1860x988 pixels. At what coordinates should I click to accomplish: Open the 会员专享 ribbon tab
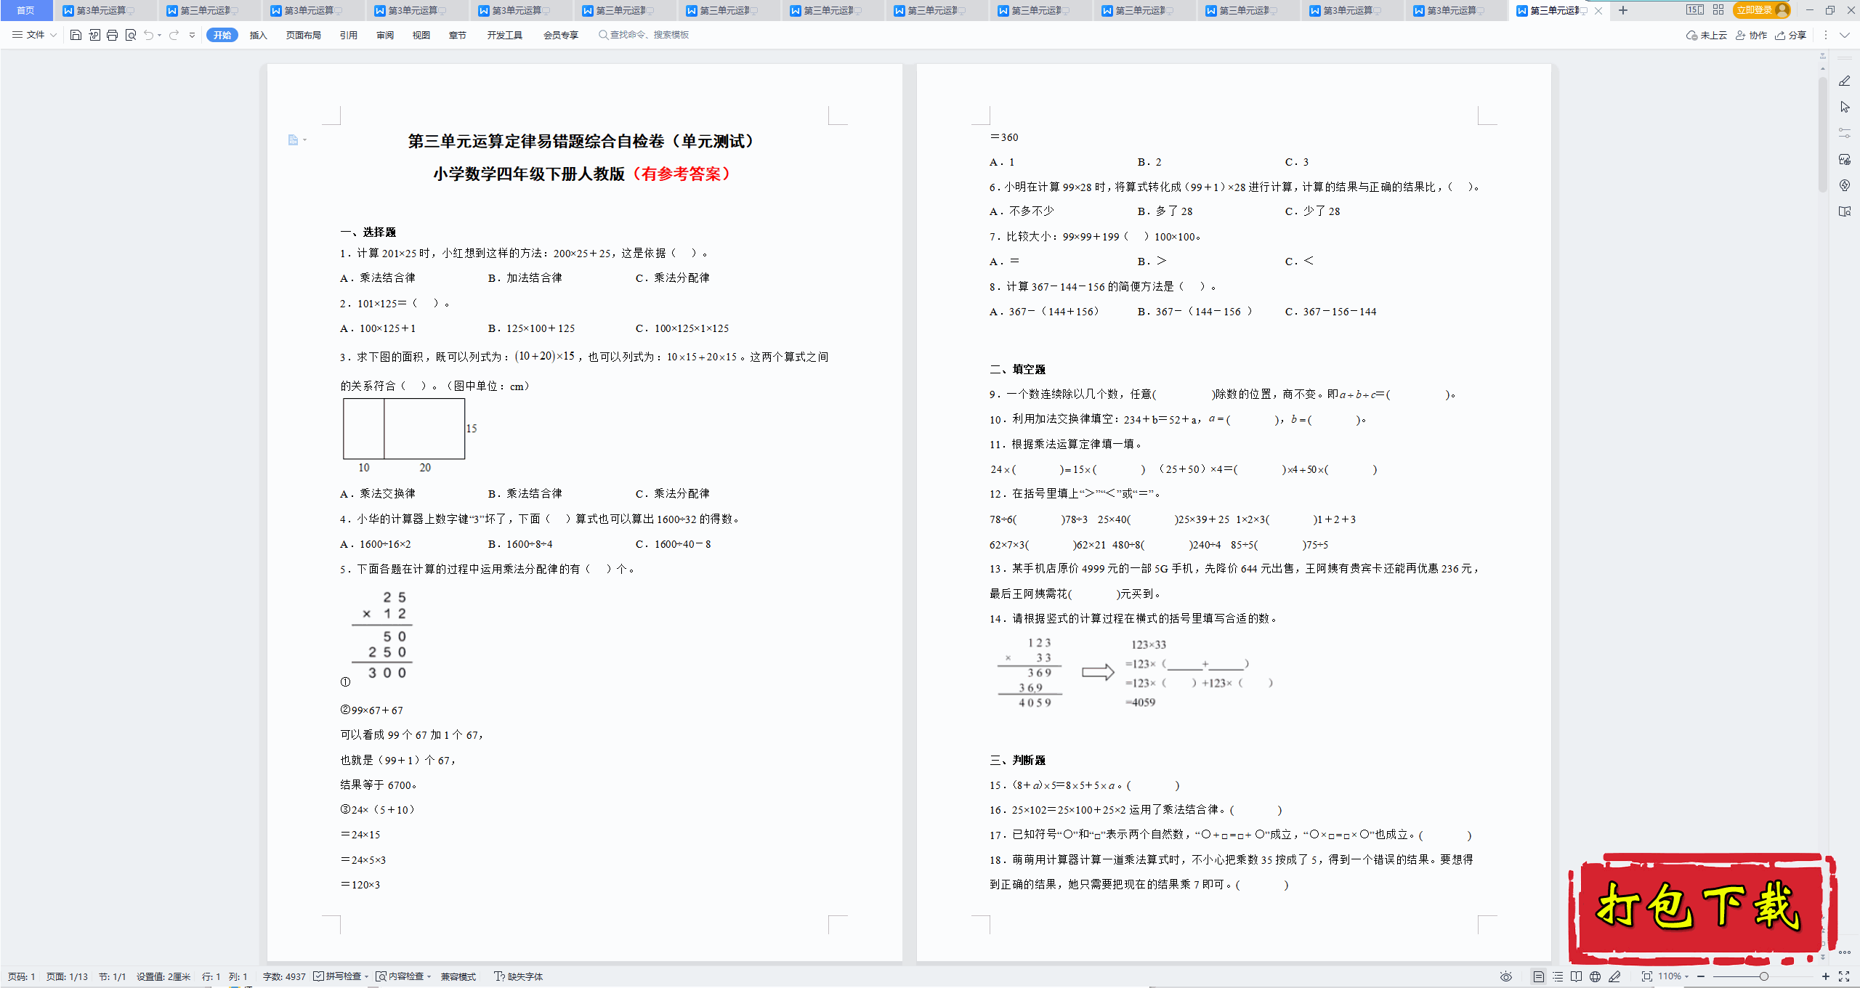561,35
